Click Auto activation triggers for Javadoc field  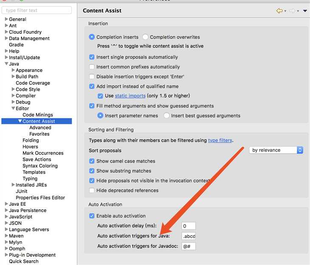coord(189,246)
